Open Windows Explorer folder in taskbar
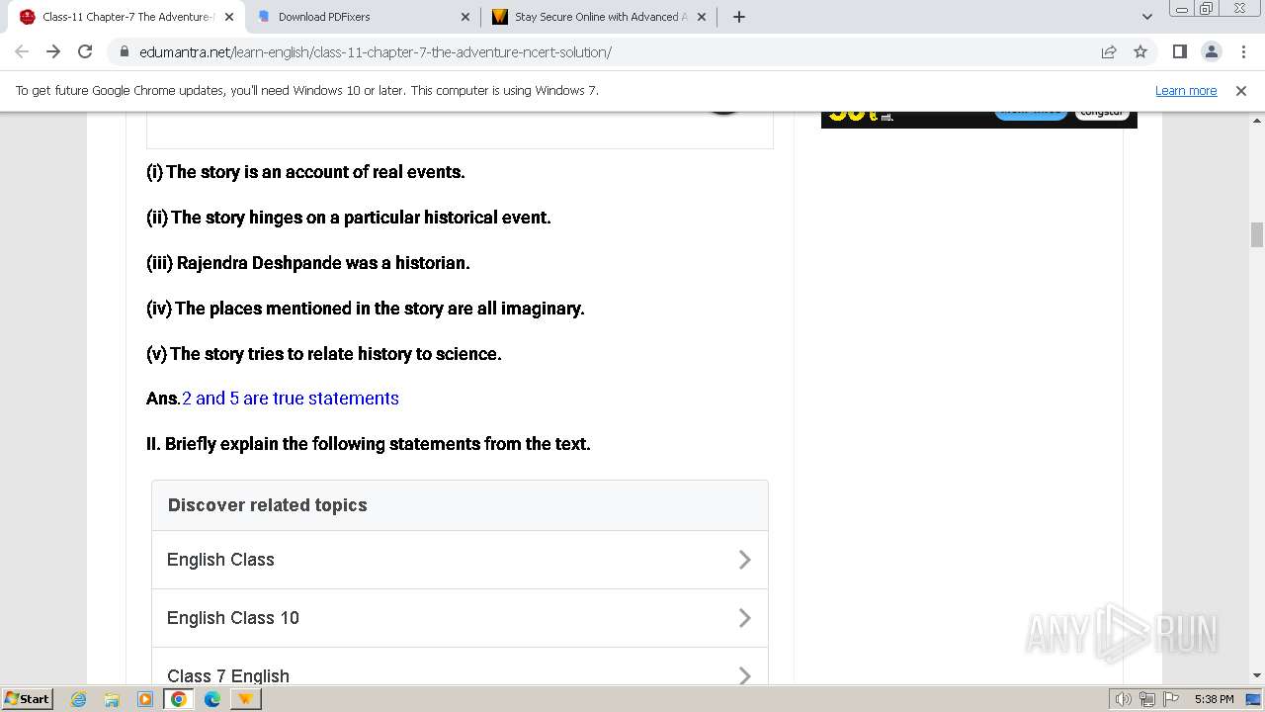The image size is (1265, 712). [112, 699]
